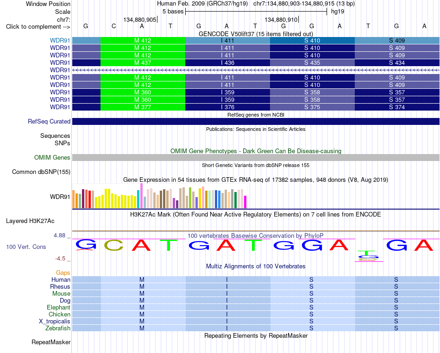
Task: Click the last magenta bar in the GTEx chart
Action: pos(245,202)
